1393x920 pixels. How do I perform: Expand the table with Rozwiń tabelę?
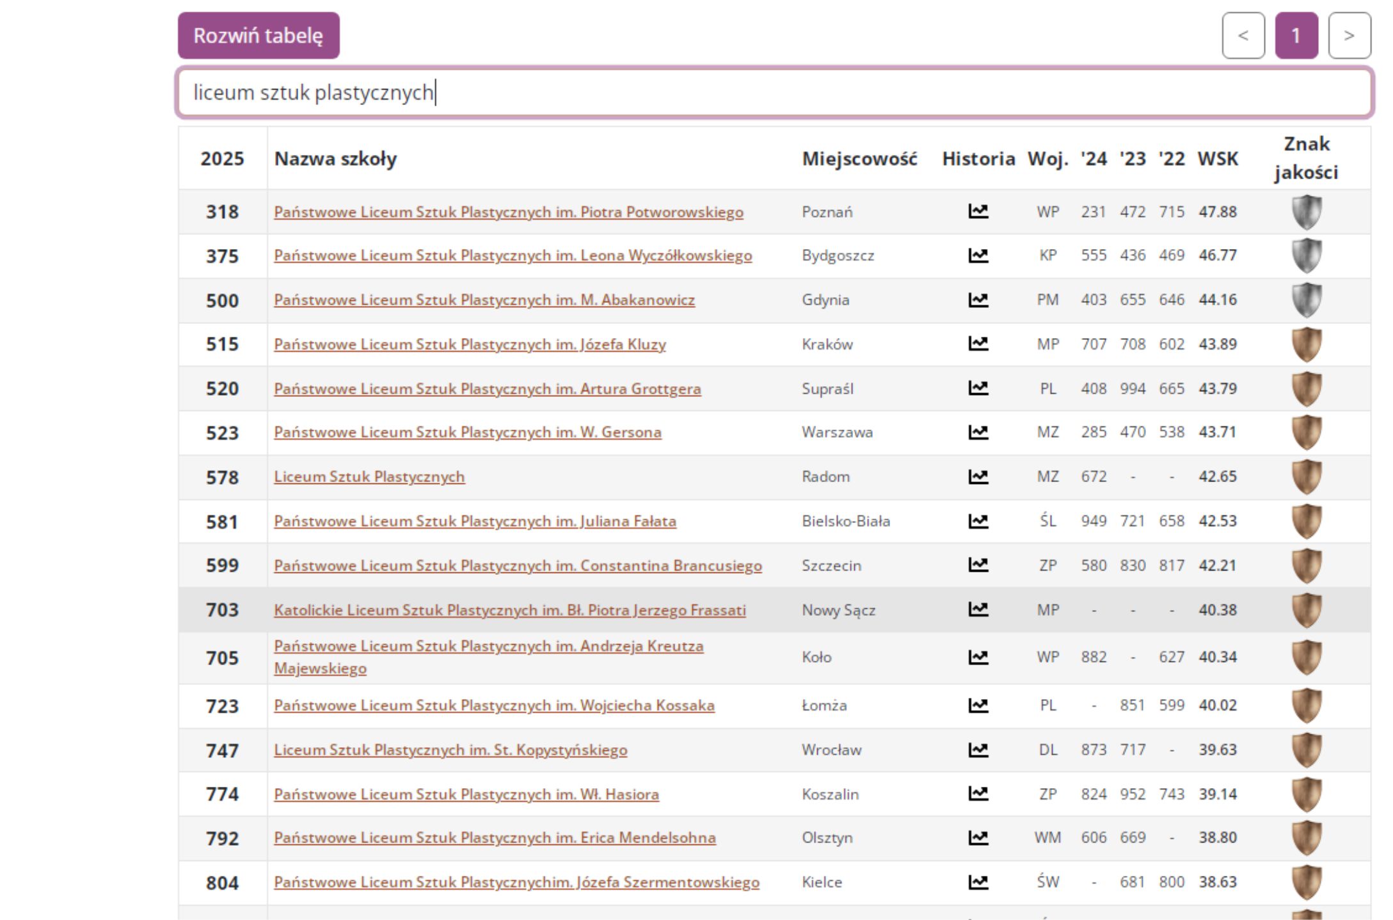(259, 36)
